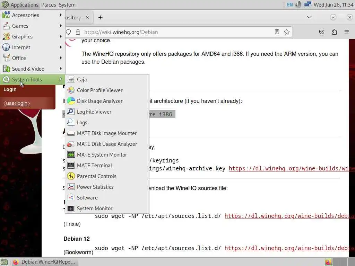Open a new browser tab
The width and height of the screenshot is (355, 266).
(100, 17)
